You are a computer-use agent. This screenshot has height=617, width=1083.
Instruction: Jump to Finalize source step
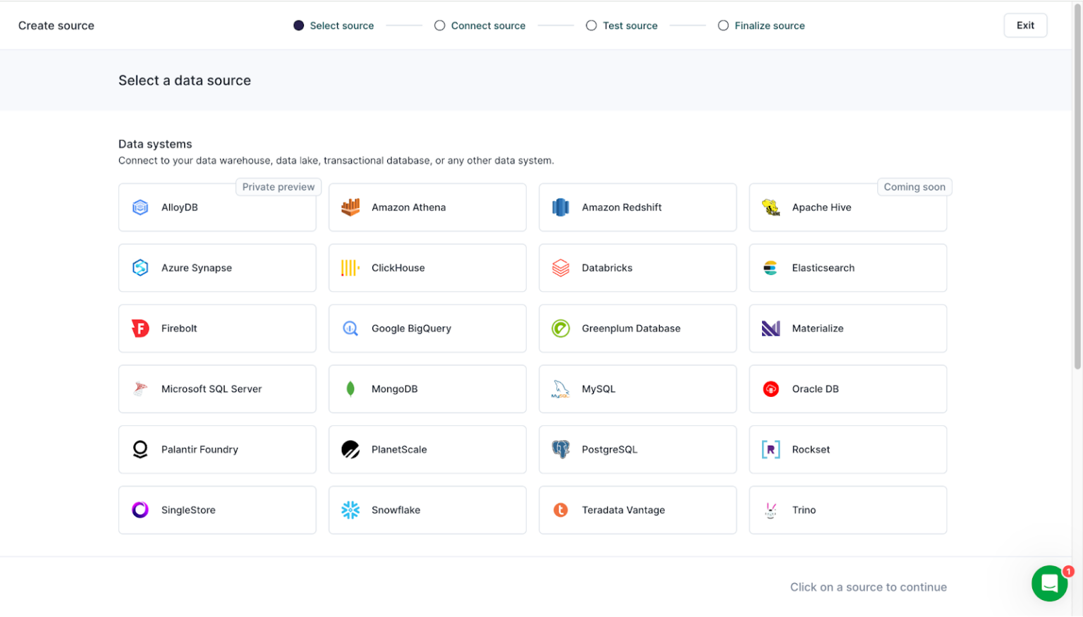tap(761, 25)
